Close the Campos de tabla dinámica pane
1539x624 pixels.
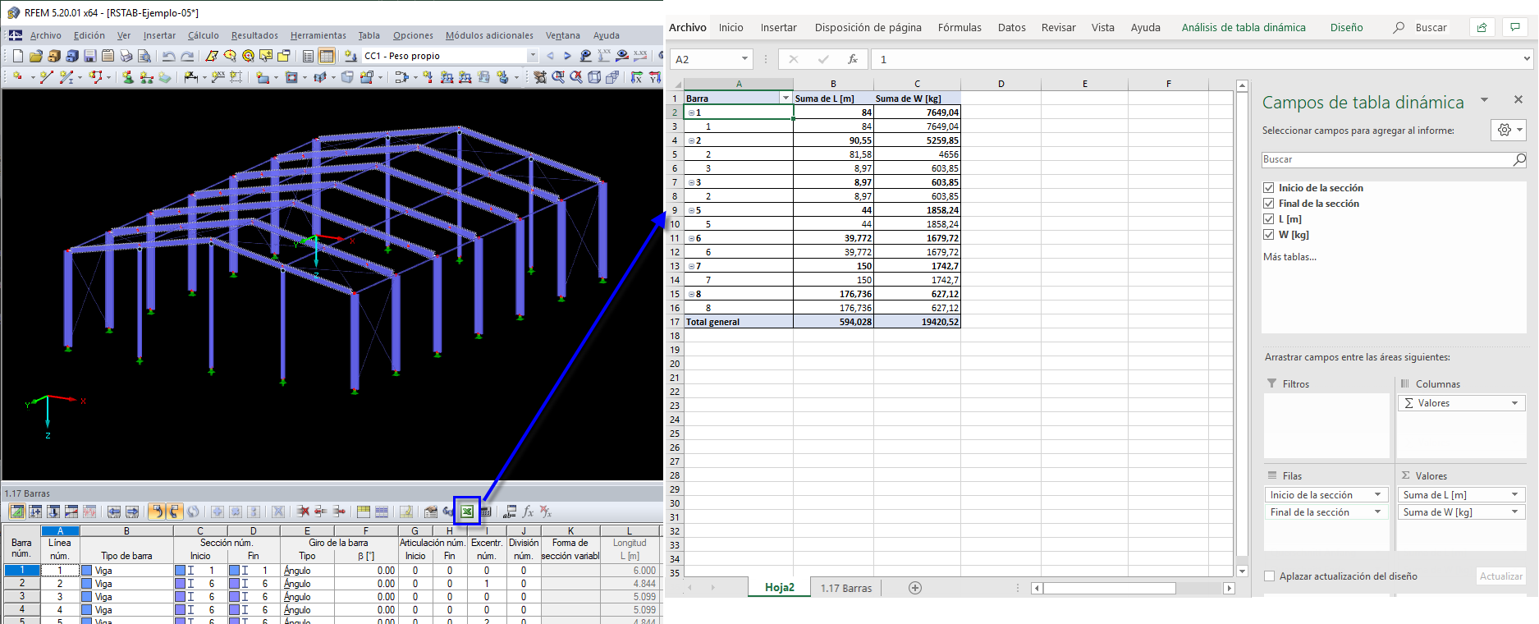point(1518,99)
